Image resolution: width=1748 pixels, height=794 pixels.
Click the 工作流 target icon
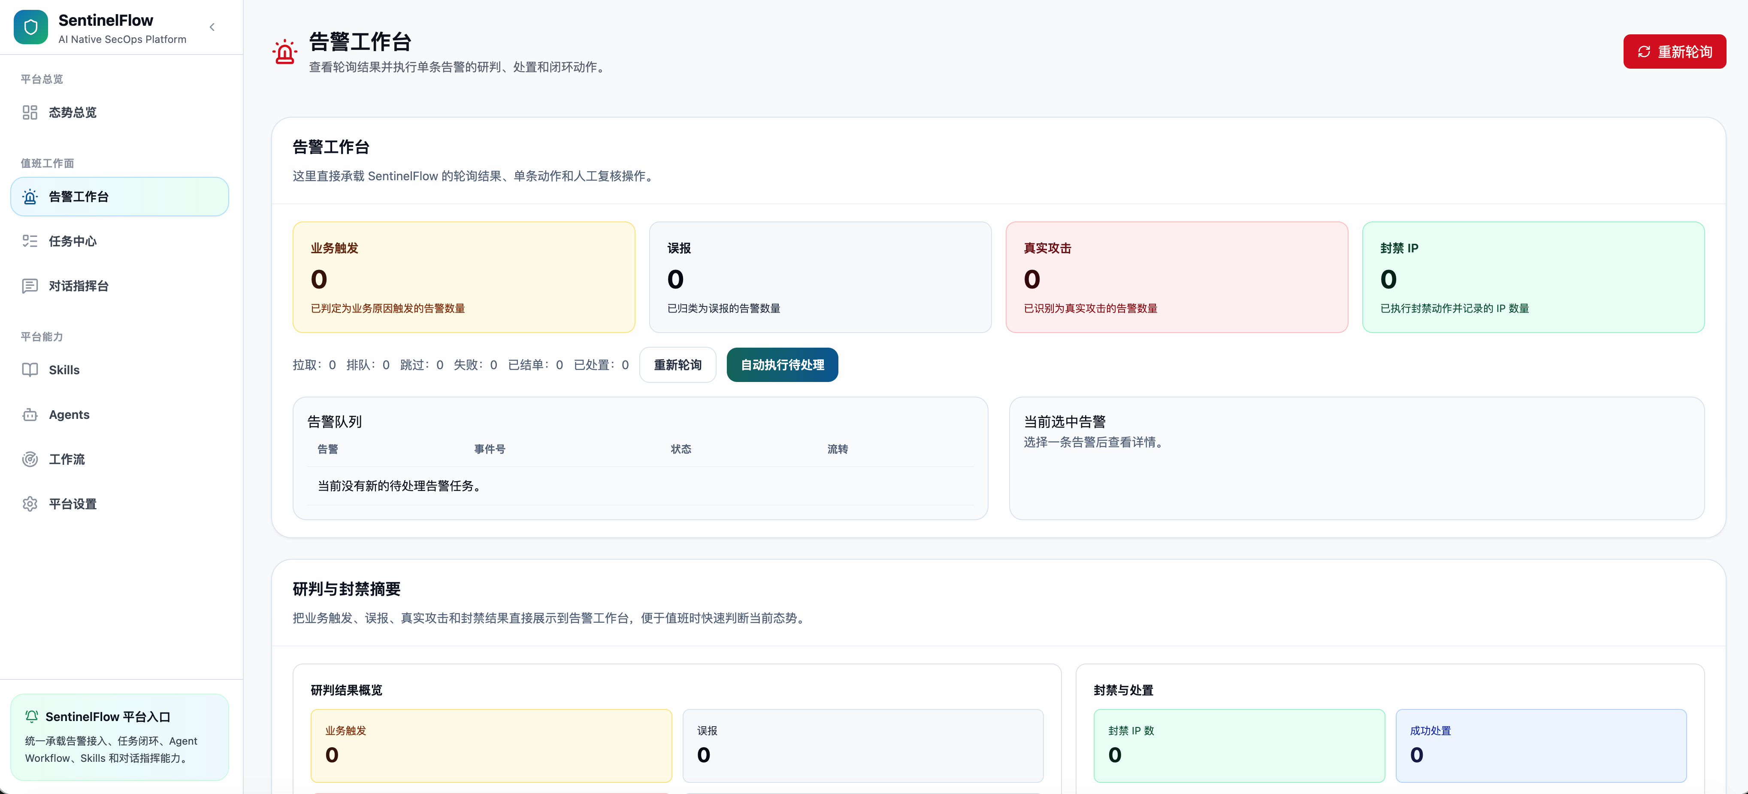point(30,459)
